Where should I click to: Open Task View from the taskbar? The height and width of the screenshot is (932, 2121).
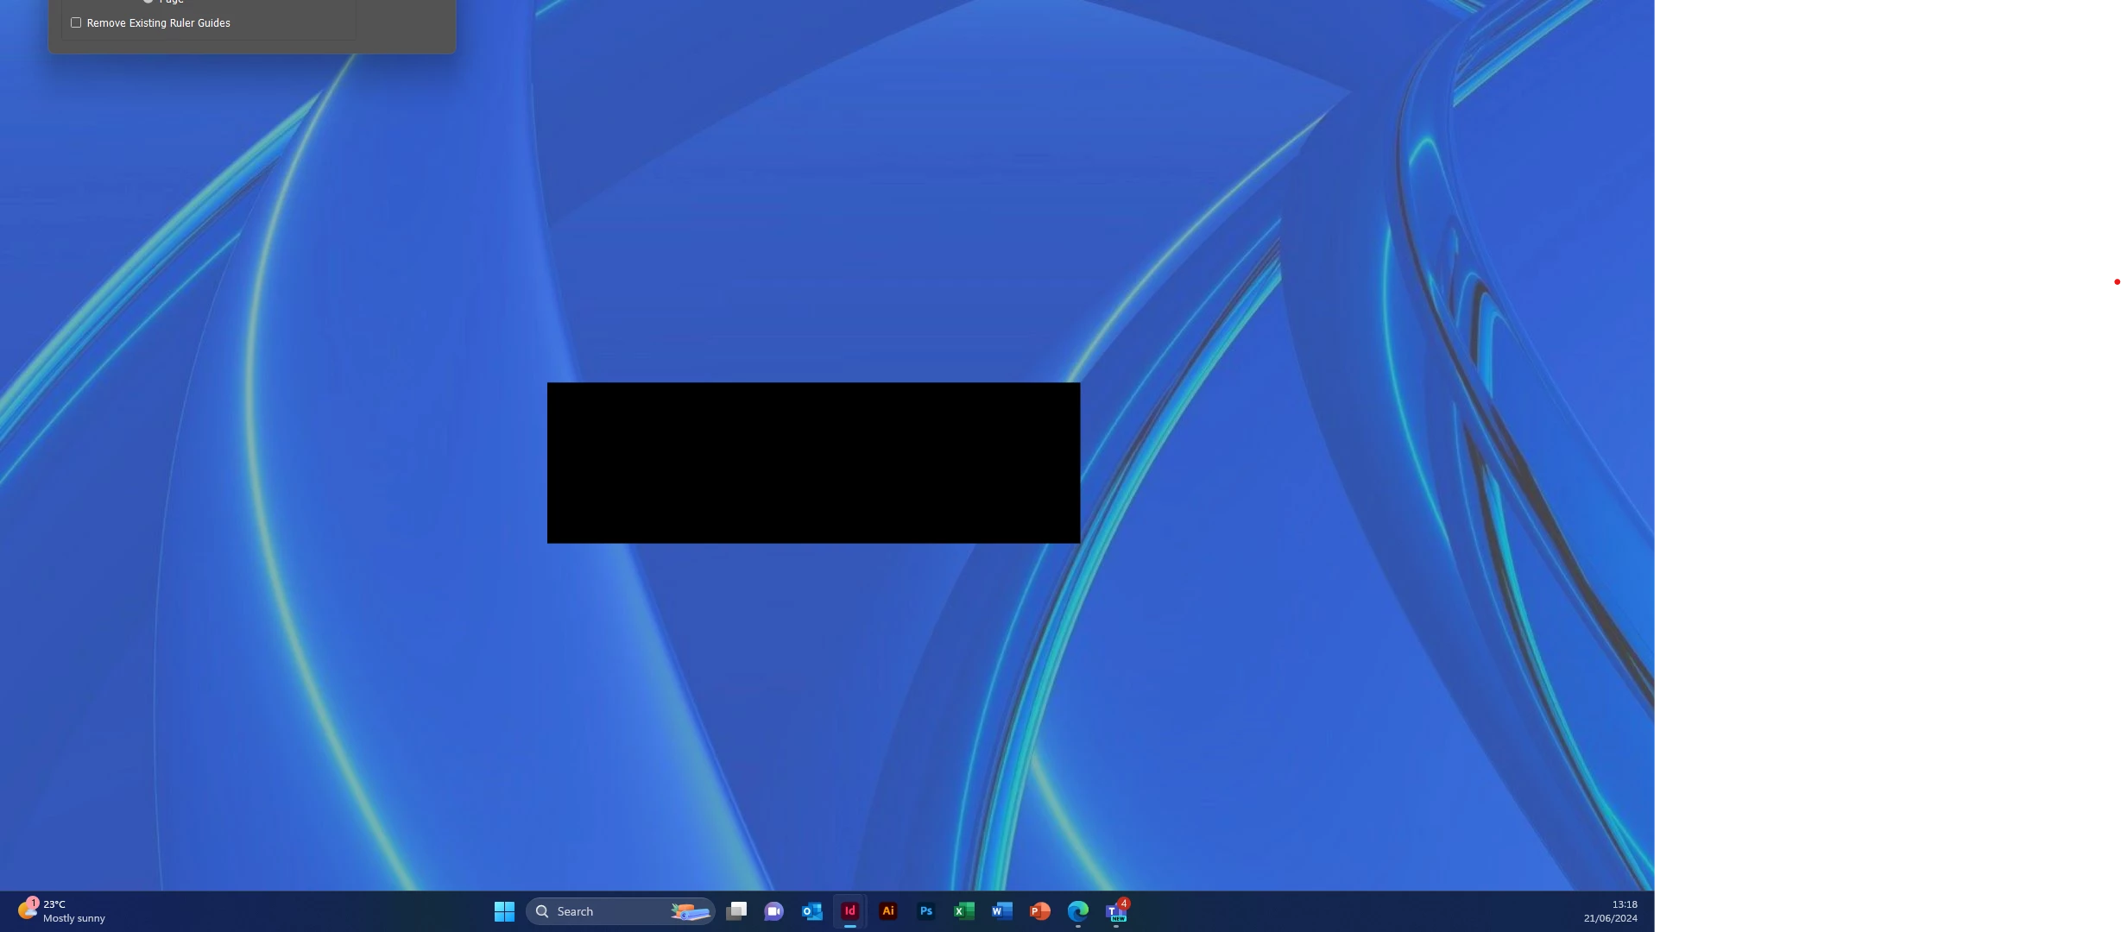736,911
